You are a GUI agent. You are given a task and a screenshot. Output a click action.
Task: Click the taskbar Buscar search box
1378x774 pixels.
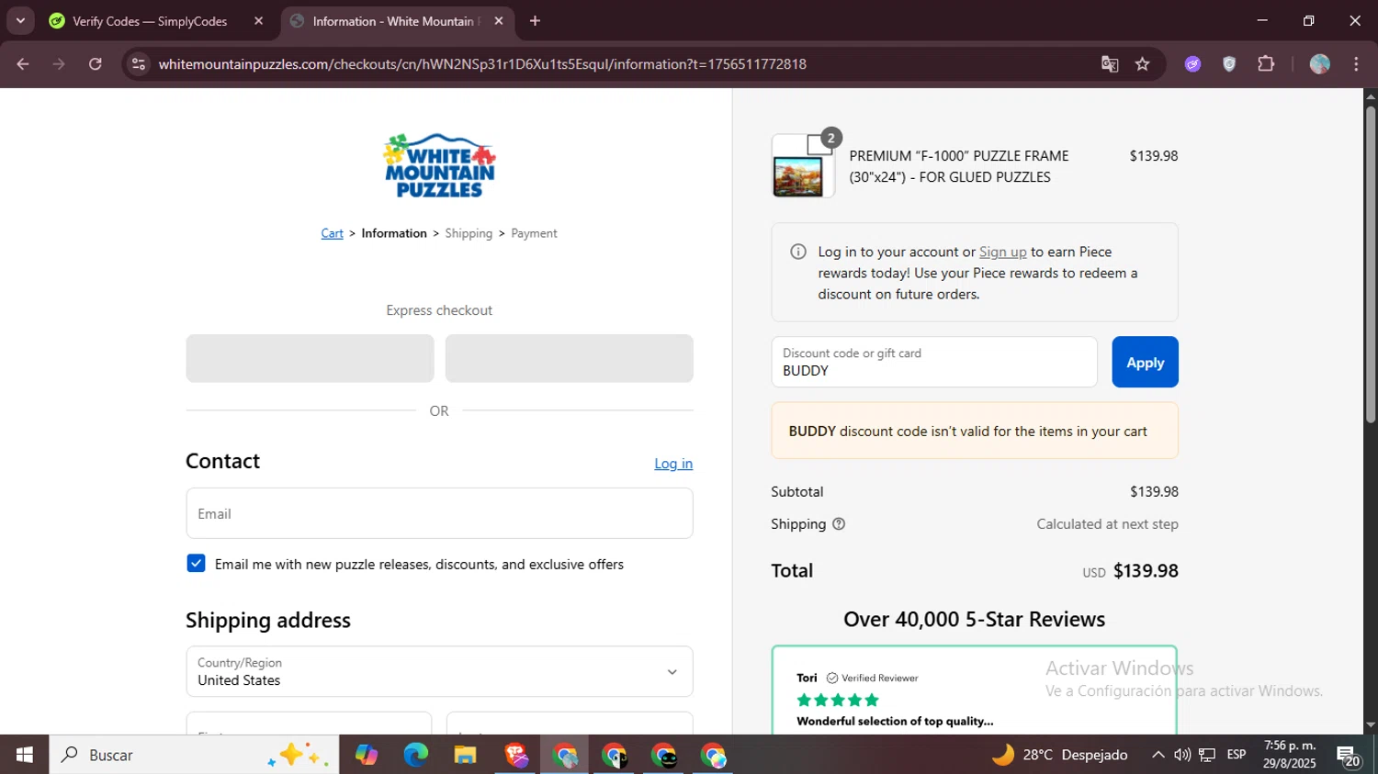(x=194, y=755)
